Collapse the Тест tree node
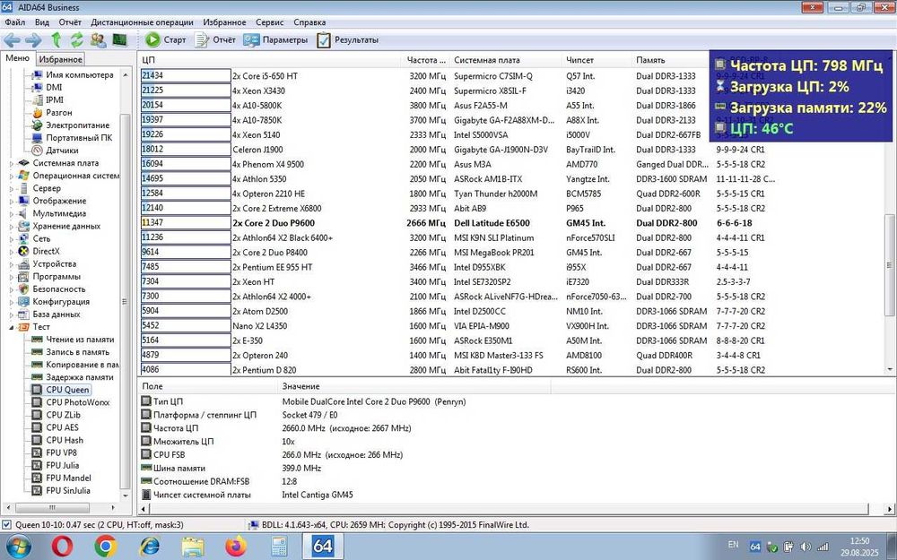The width and height of the screenshot is (897, 560). [12, 327]
